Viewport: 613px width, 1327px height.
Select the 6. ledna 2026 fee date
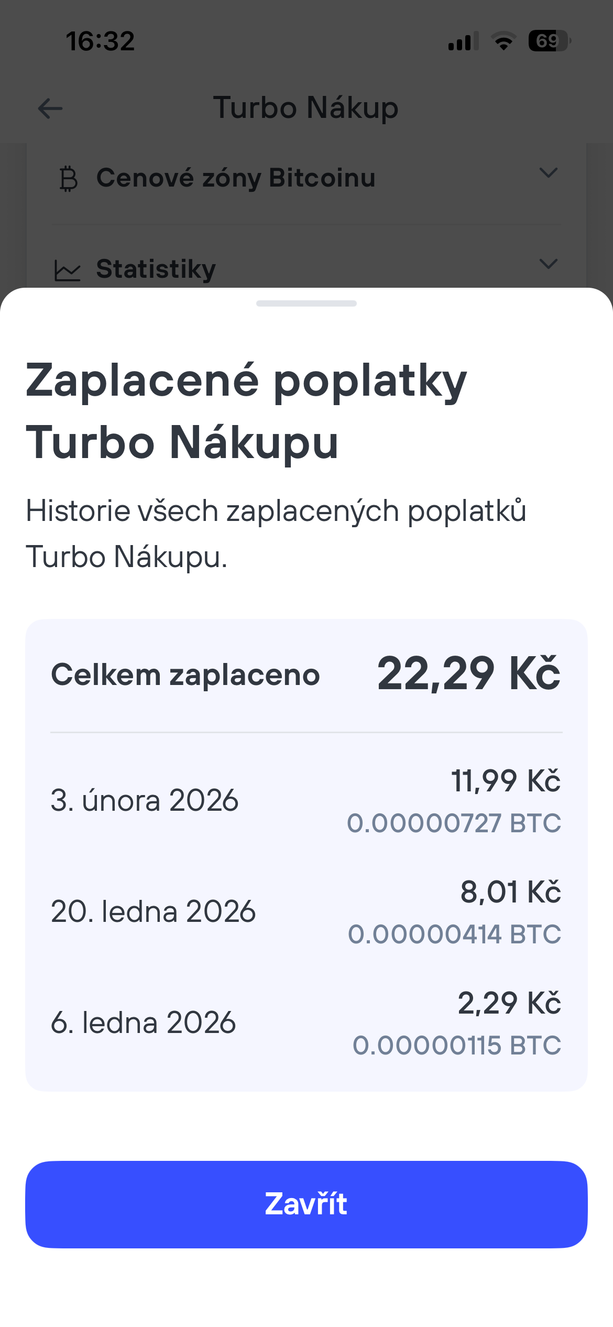pos(144,1023)
